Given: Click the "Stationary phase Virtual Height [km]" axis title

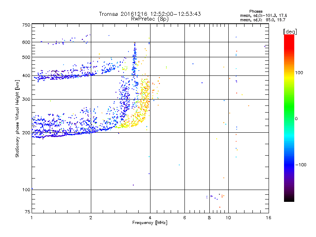Looking at the screenshot, I should (17, 119).
